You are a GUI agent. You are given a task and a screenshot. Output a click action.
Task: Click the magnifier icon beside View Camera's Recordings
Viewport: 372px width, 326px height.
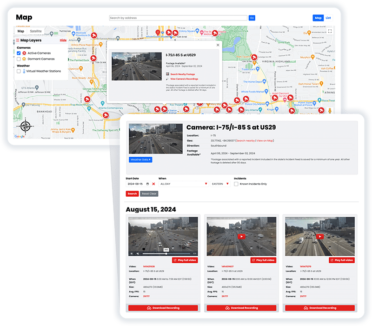[167, 79]
